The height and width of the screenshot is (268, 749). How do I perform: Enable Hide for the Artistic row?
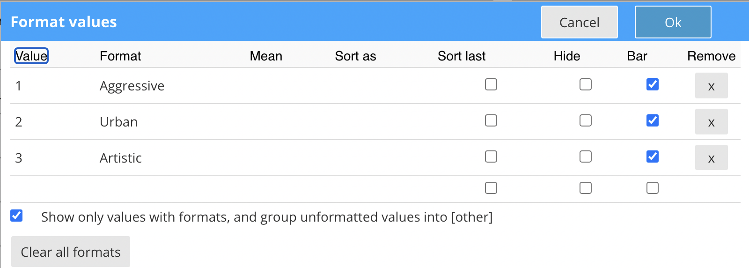coord(585,156)
